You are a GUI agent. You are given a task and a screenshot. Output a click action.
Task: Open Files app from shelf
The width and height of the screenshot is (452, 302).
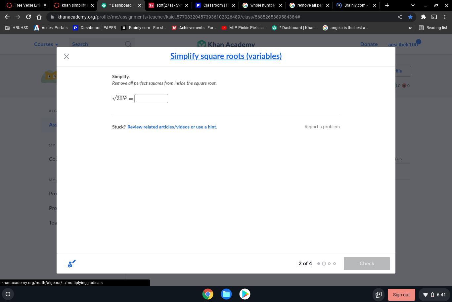(226, 294)
